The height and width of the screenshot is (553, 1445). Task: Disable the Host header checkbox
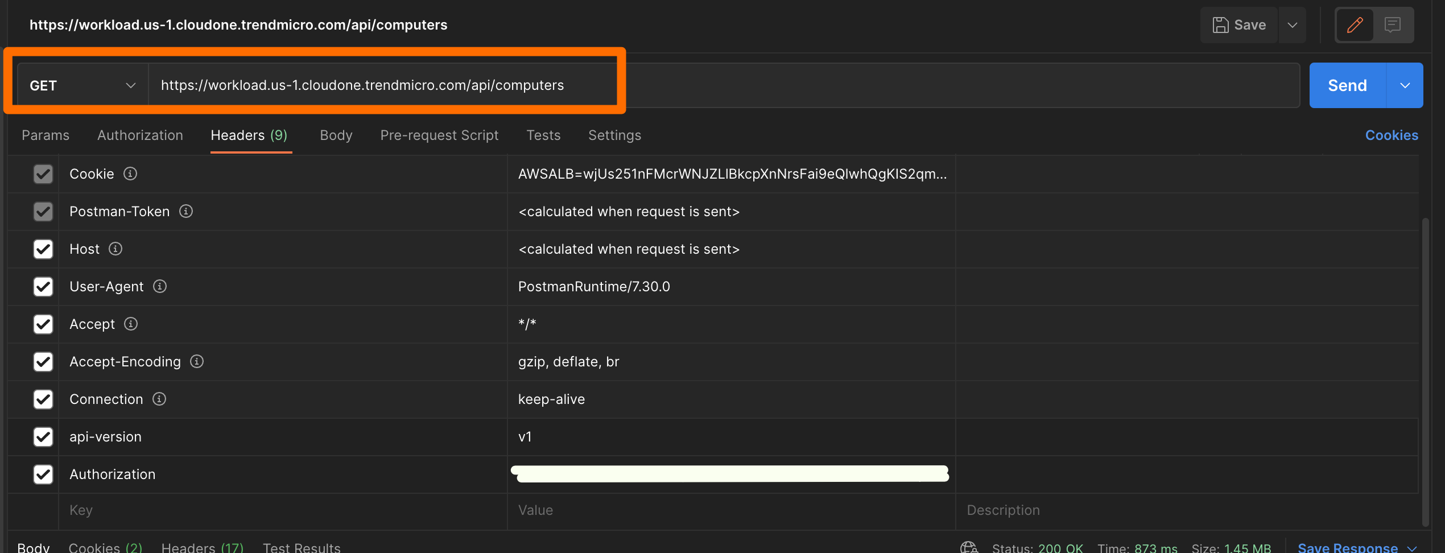tap(43, 249)
